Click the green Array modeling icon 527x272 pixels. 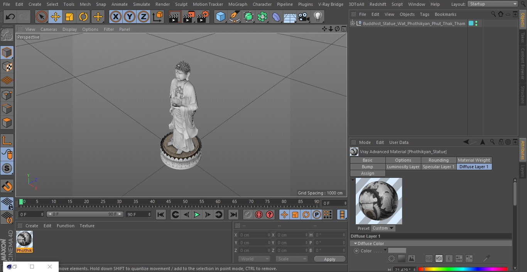click(x=263, y=17)
